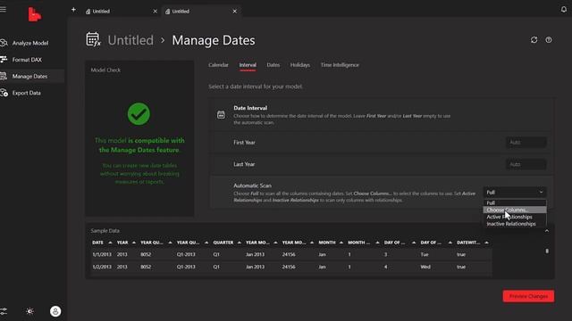This screenshot has width=572, height=321.
Task: Select Full option in dropdown list
Action: point(515,202)
